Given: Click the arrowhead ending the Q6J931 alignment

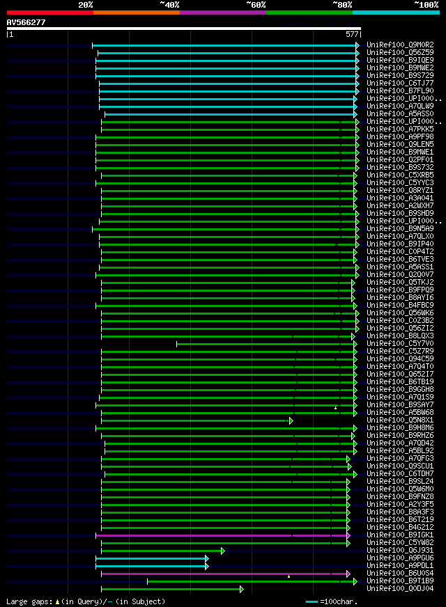Looking at the screenshot, I should (x=223, y=551).
